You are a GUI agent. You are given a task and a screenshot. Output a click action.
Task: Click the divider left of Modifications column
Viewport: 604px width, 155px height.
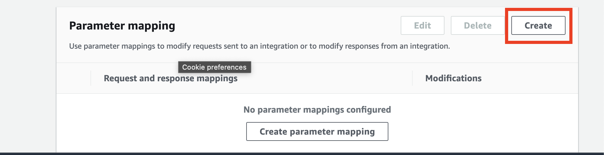412,78
